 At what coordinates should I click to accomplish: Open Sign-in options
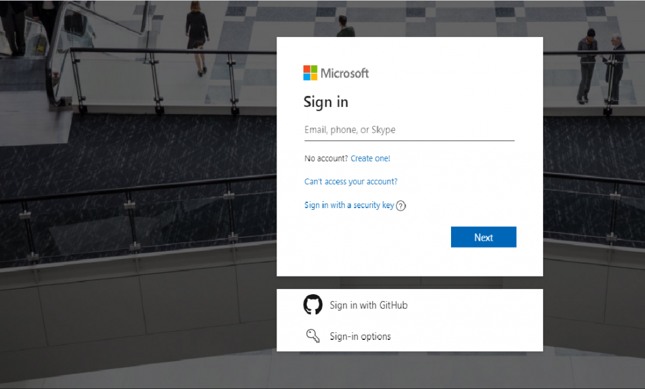pyautogui.click(x=360, y=336)
